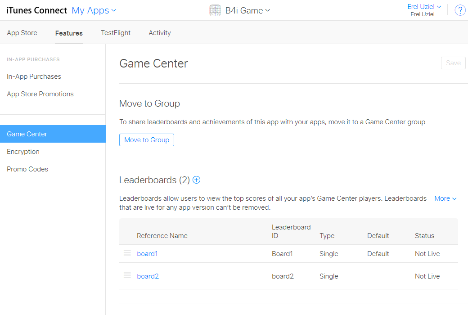Click the Single type cell for board1

tap(329, 254)
